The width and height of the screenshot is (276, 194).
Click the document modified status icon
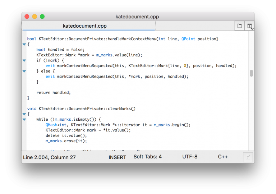tap(248, 157)
